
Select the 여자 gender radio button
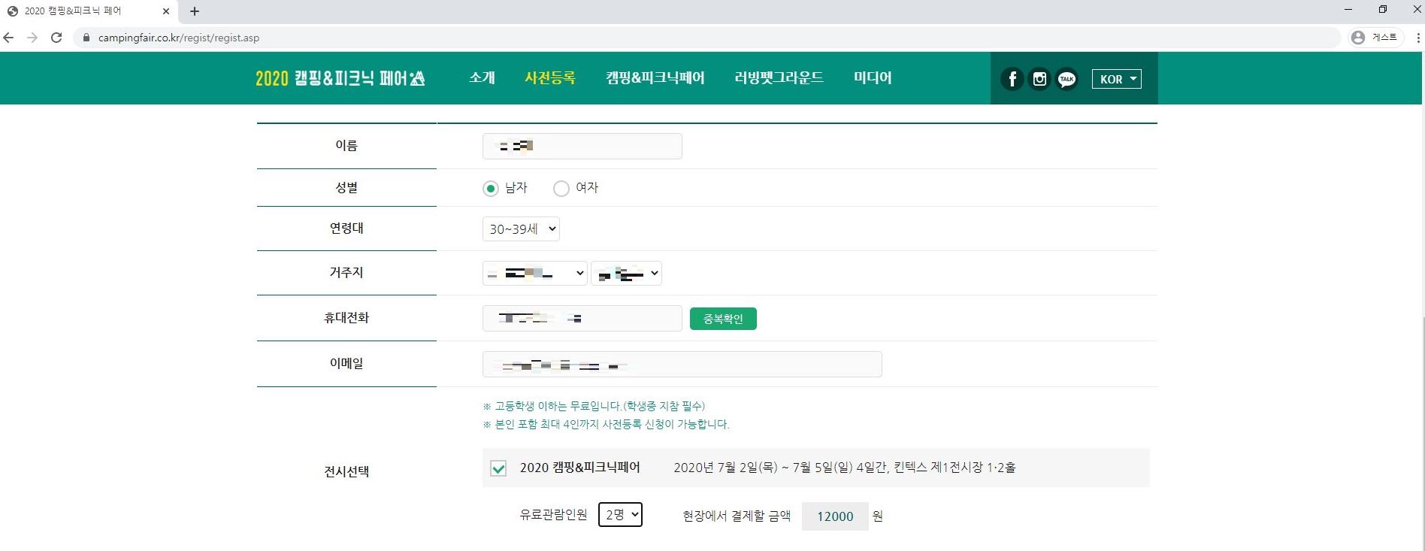(561, 189)
